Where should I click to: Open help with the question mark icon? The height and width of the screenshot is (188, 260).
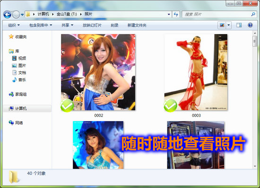(x=250, y=25)
